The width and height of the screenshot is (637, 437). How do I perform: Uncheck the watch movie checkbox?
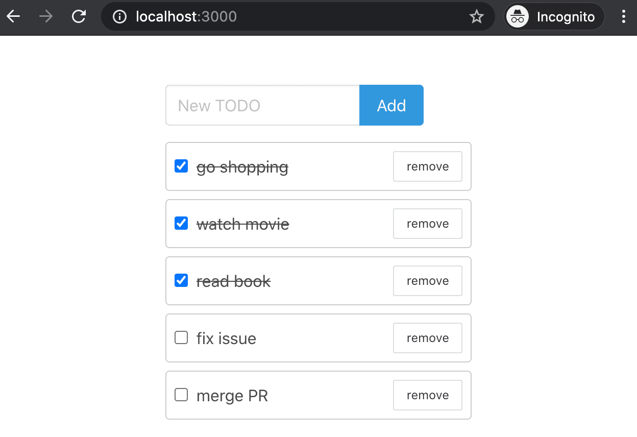tap(181, 223)
